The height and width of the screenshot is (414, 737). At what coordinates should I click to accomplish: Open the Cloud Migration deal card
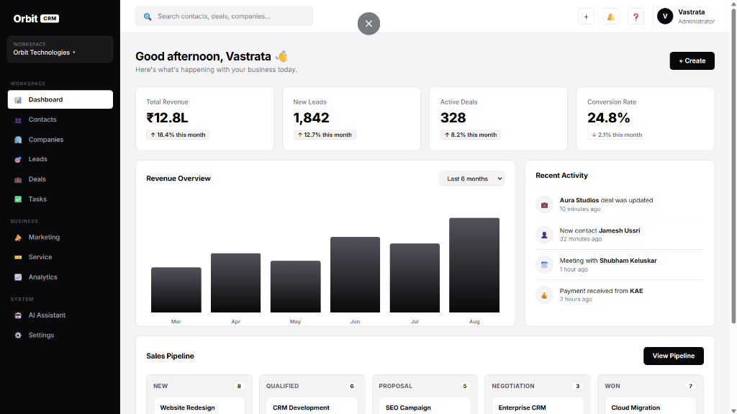(x=651, y=406)
